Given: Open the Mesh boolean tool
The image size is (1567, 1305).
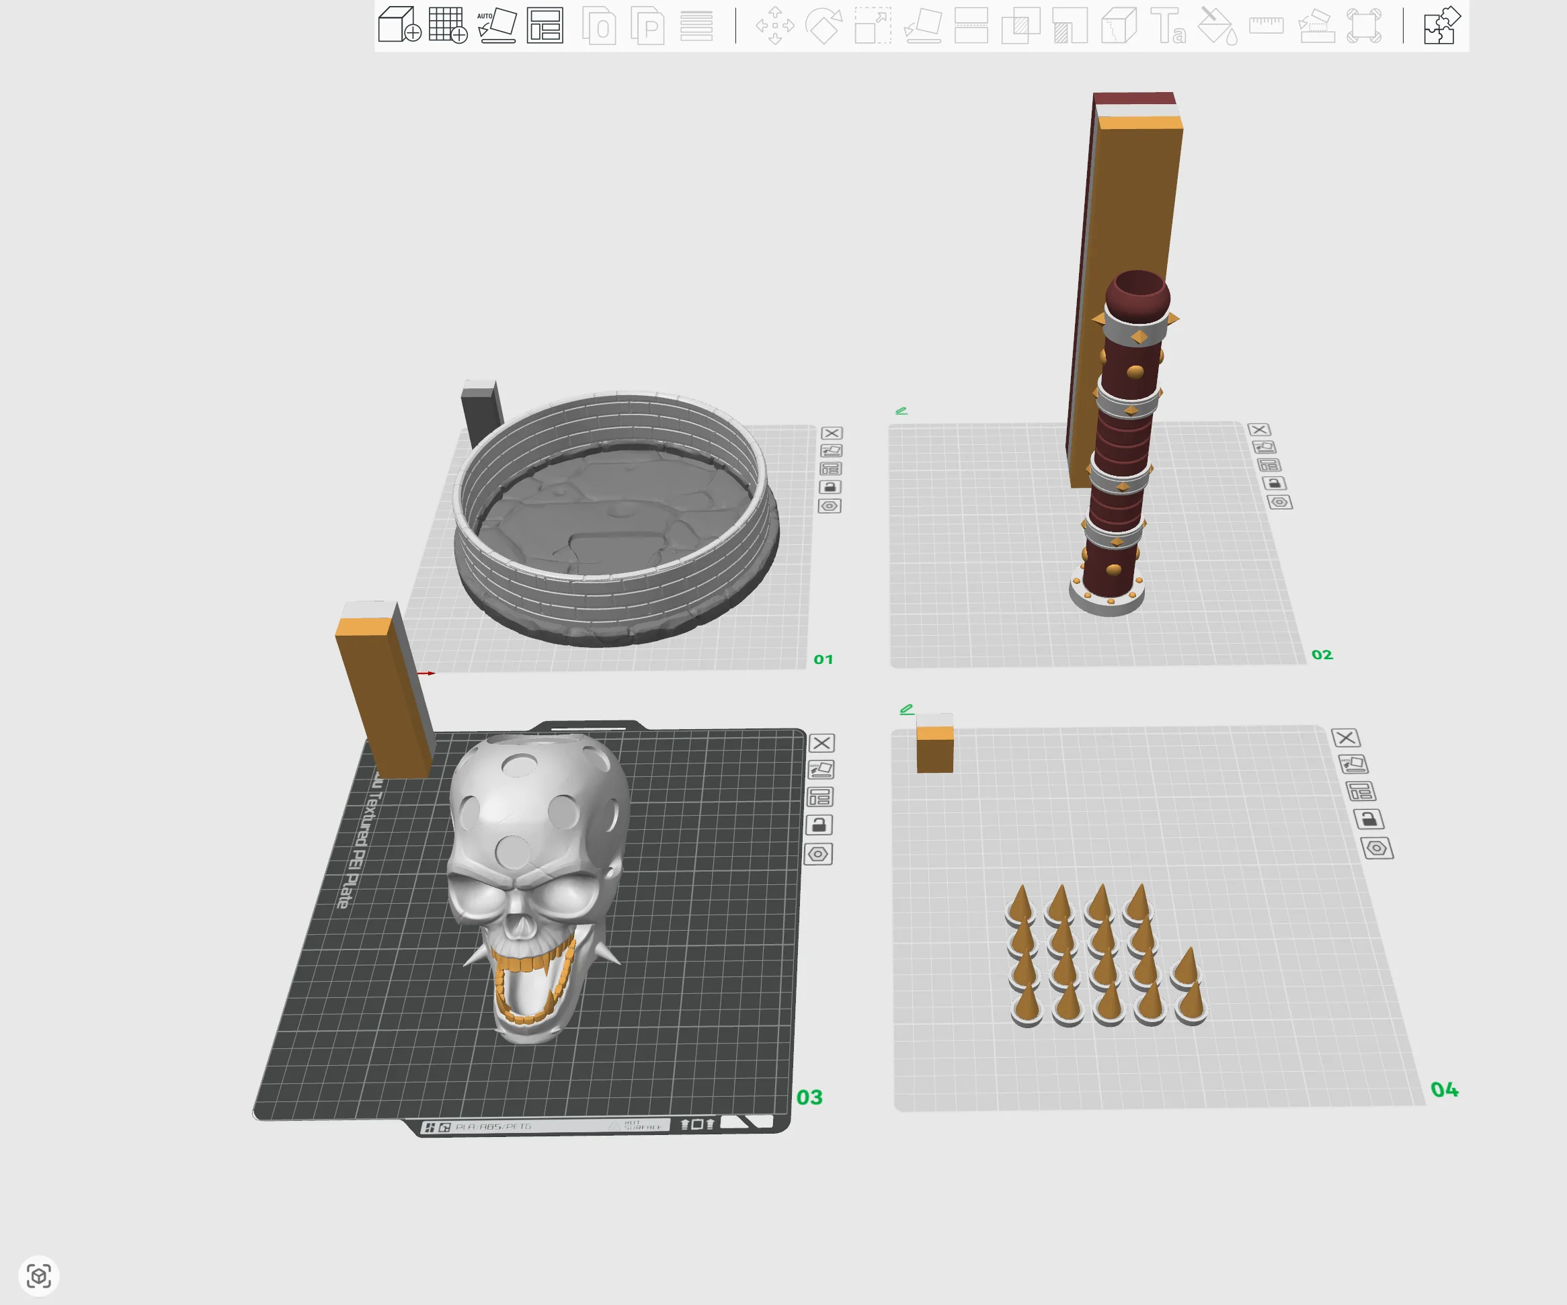Looking at the screenshot, I should (x=1020, y=26).
